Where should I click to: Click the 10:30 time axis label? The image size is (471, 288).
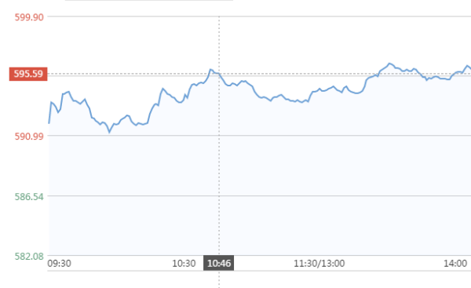click(x=184, y=264)
